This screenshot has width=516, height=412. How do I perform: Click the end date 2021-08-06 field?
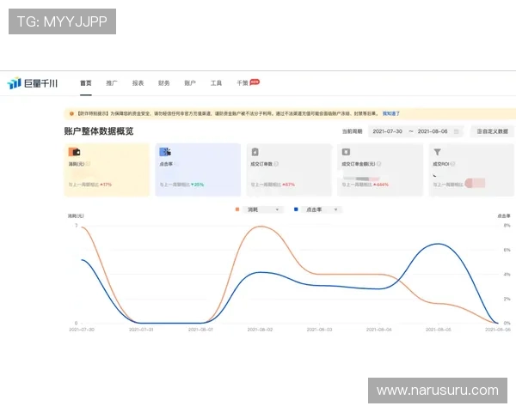433,131
